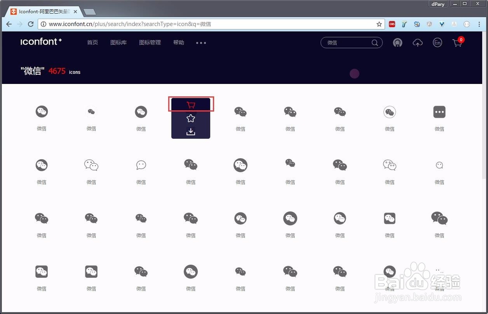The image size is (488, 314).
Task: Select the rounded-square three-dots icon in results
Action: [440, 112]
